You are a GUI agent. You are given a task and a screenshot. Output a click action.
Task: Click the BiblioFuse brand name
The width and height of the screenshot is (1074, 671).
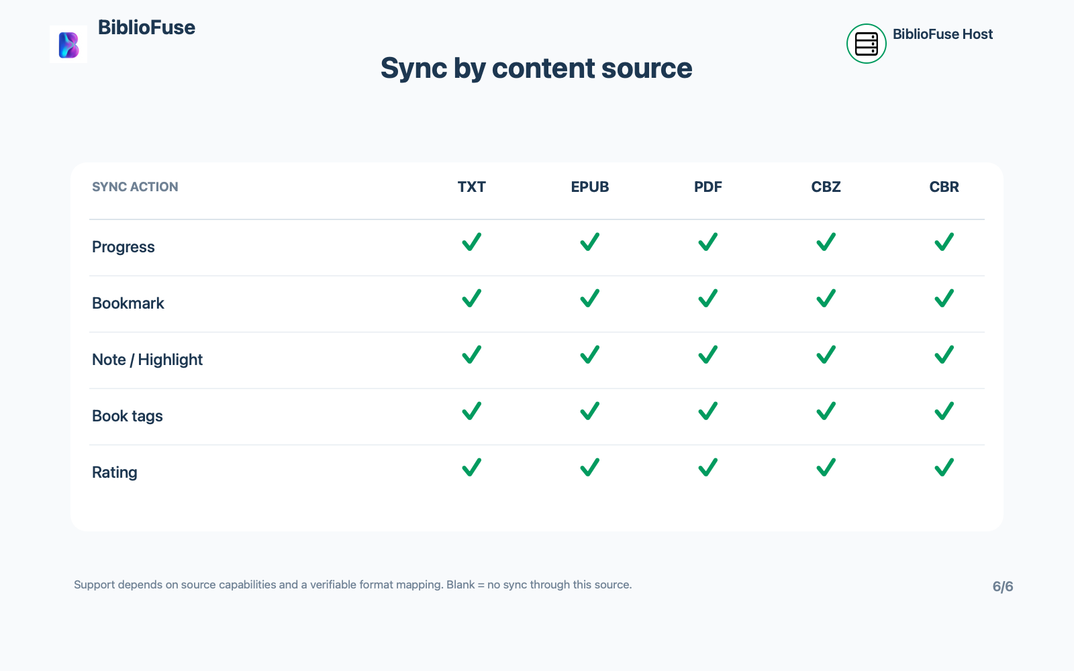tap(146, 28)
